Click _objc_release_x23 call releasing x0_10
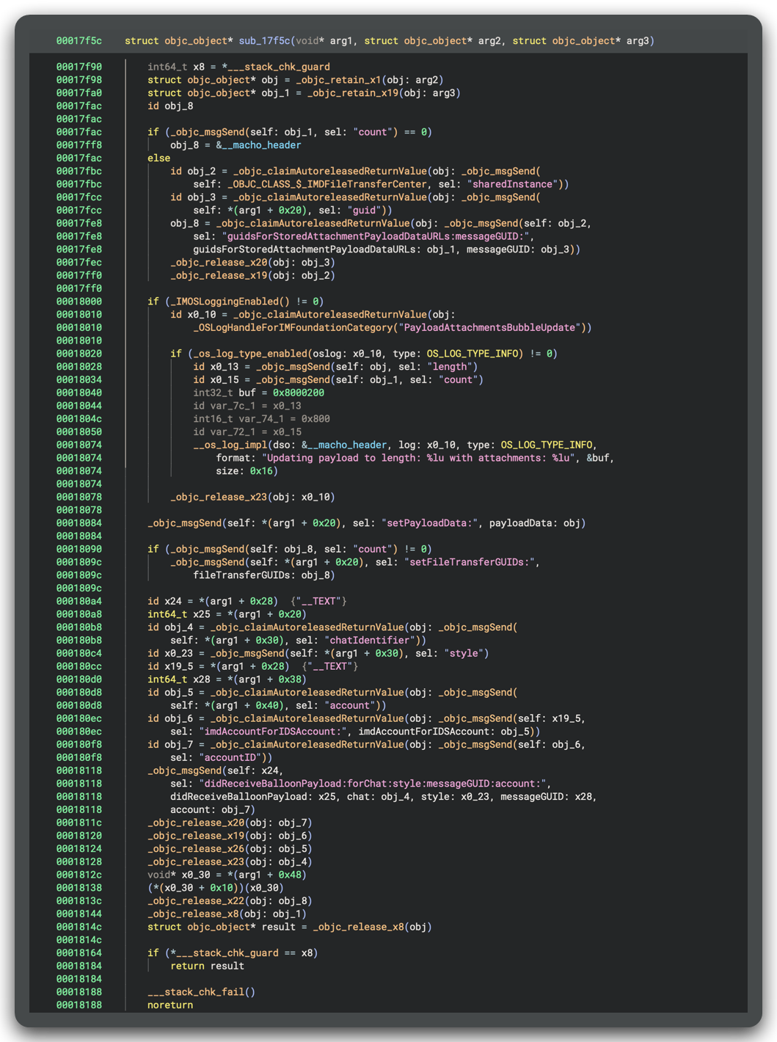This screenshot has height=1042, width=777. tap(219, 498)
